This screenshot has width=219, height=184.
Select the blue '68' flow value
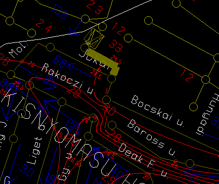60,62
